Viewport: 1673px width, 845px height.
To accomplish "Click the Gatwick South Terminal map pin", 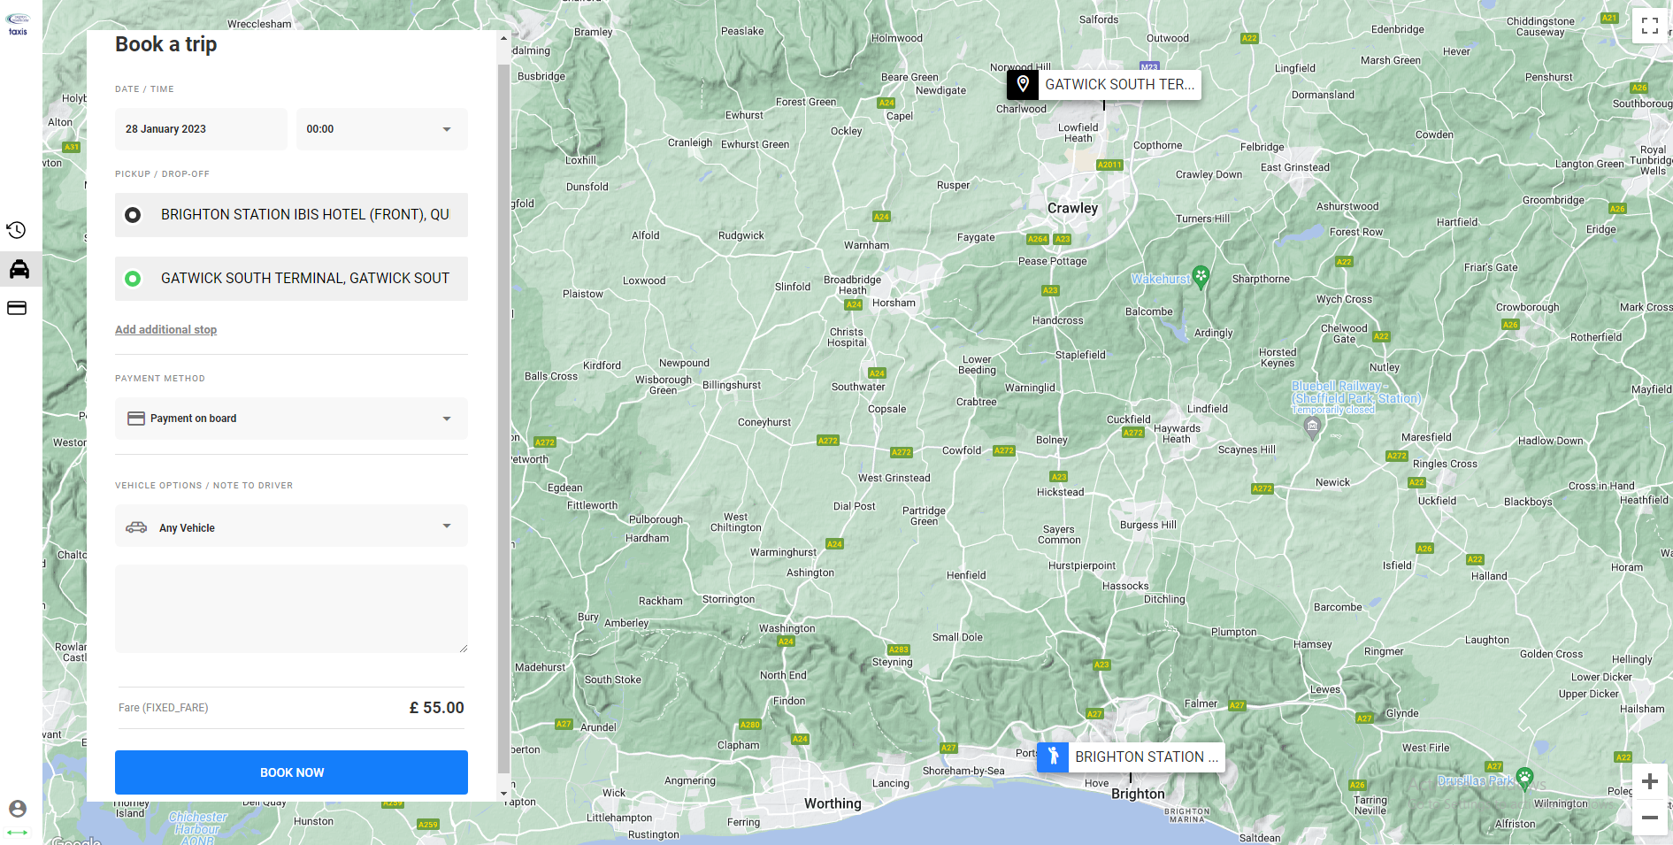I will pyautogui.click(x=1023, y=85).
